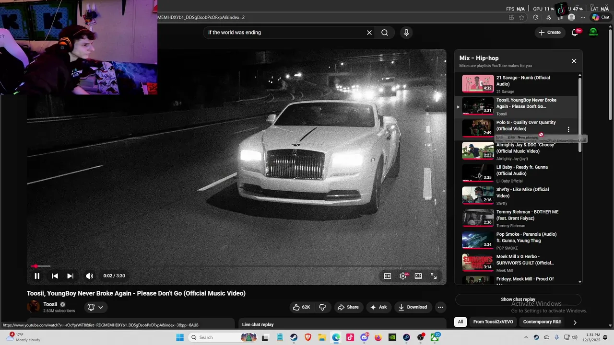Image resolution: width=614 pixels, height=345 pixels.
Task: Select Shvfty - Like Mike video
Action: click(516, 195)
